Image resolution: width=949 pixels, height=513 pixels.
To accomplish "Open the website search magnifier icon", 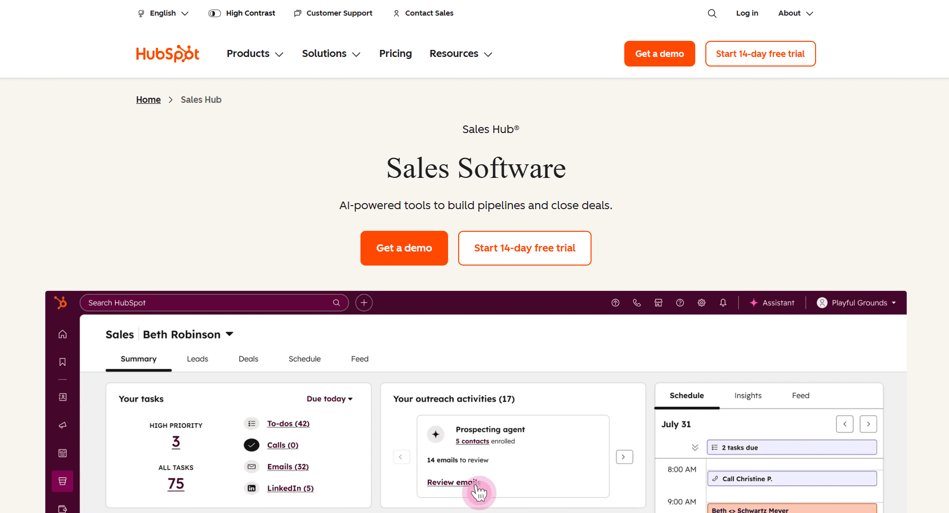I will tap(712, 13).
